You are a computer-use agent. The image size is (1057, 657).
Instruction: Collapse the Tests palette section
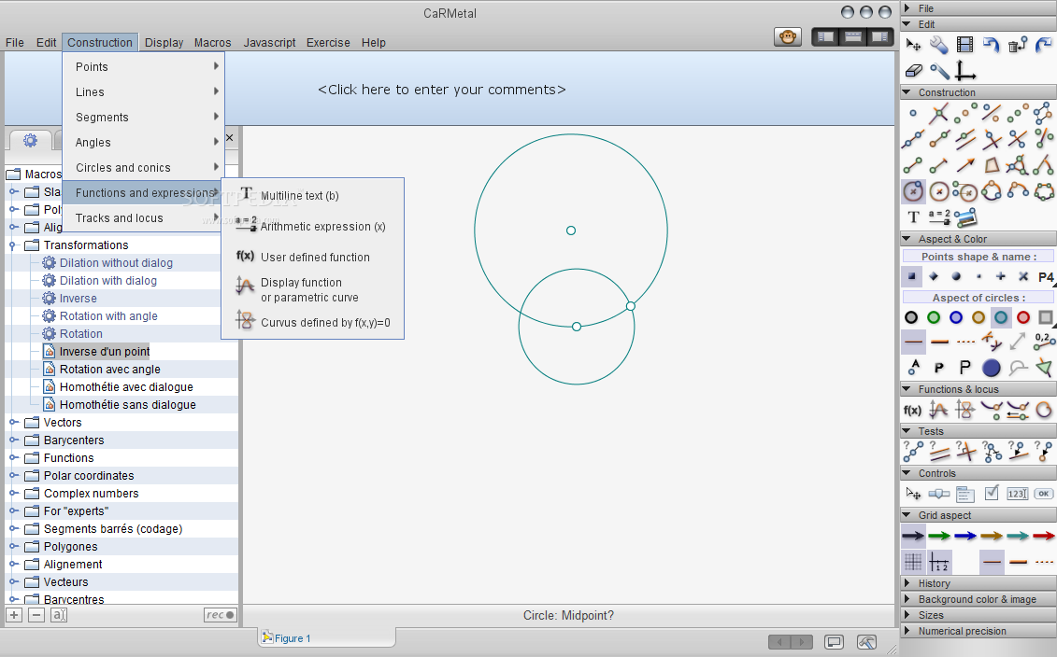(x=978, y=431)
